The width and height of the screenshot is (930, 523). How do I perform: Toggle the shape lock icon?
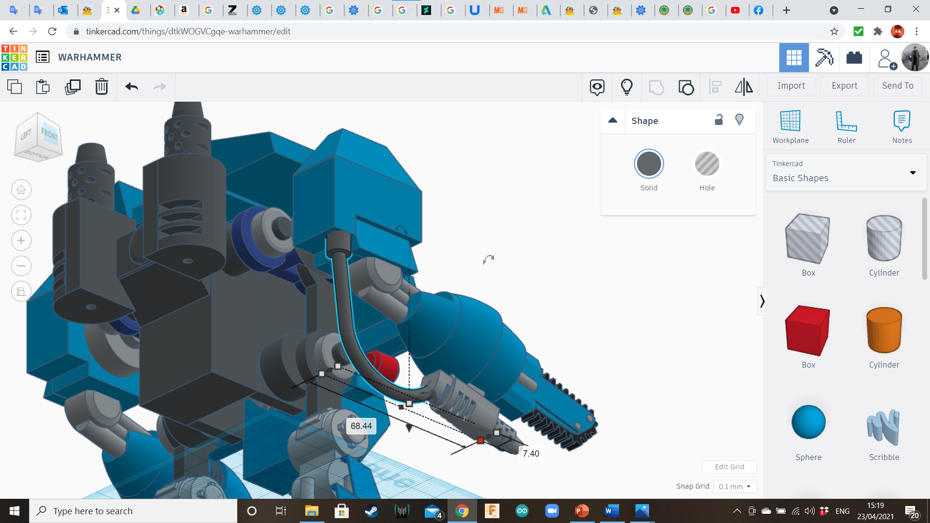tap(719, 120)
